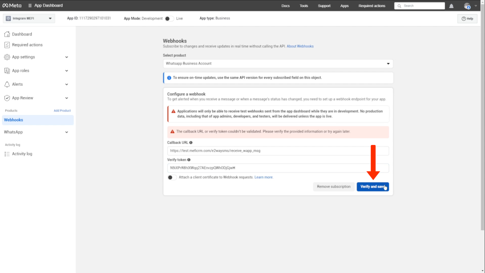The width and height of the screenshot is (485, 273).
Task: Click the Integrare MEFI app icon
Action: tap(9, 18)
